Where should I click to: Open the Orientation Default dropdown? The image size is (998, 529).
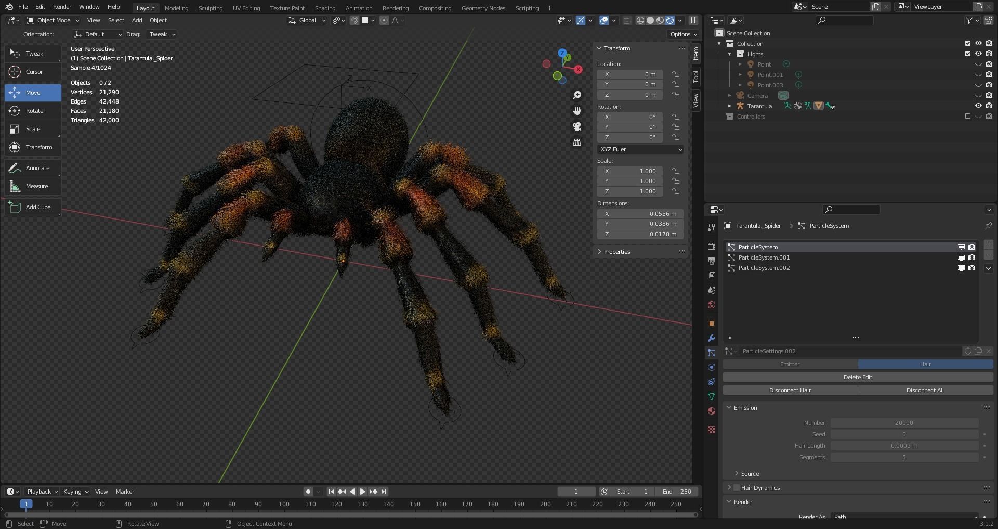[x=98, y=34]
